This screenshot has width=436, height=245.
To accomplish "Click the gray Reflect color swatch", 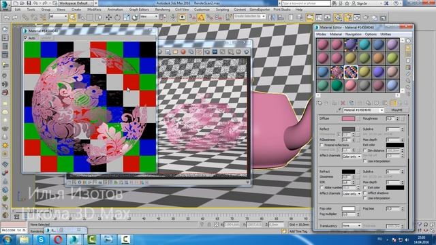I will (348, 129).
